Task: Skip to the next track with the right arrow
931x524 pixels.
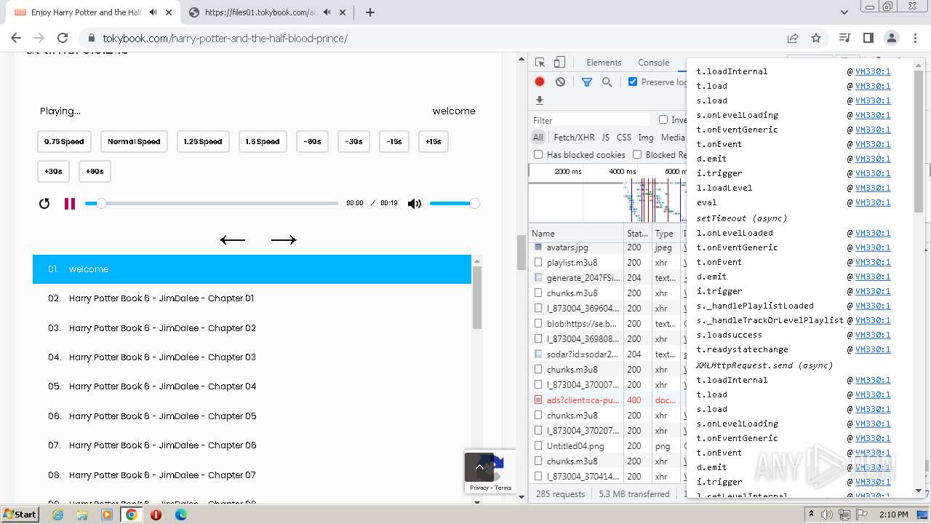Action: [284, 239]
